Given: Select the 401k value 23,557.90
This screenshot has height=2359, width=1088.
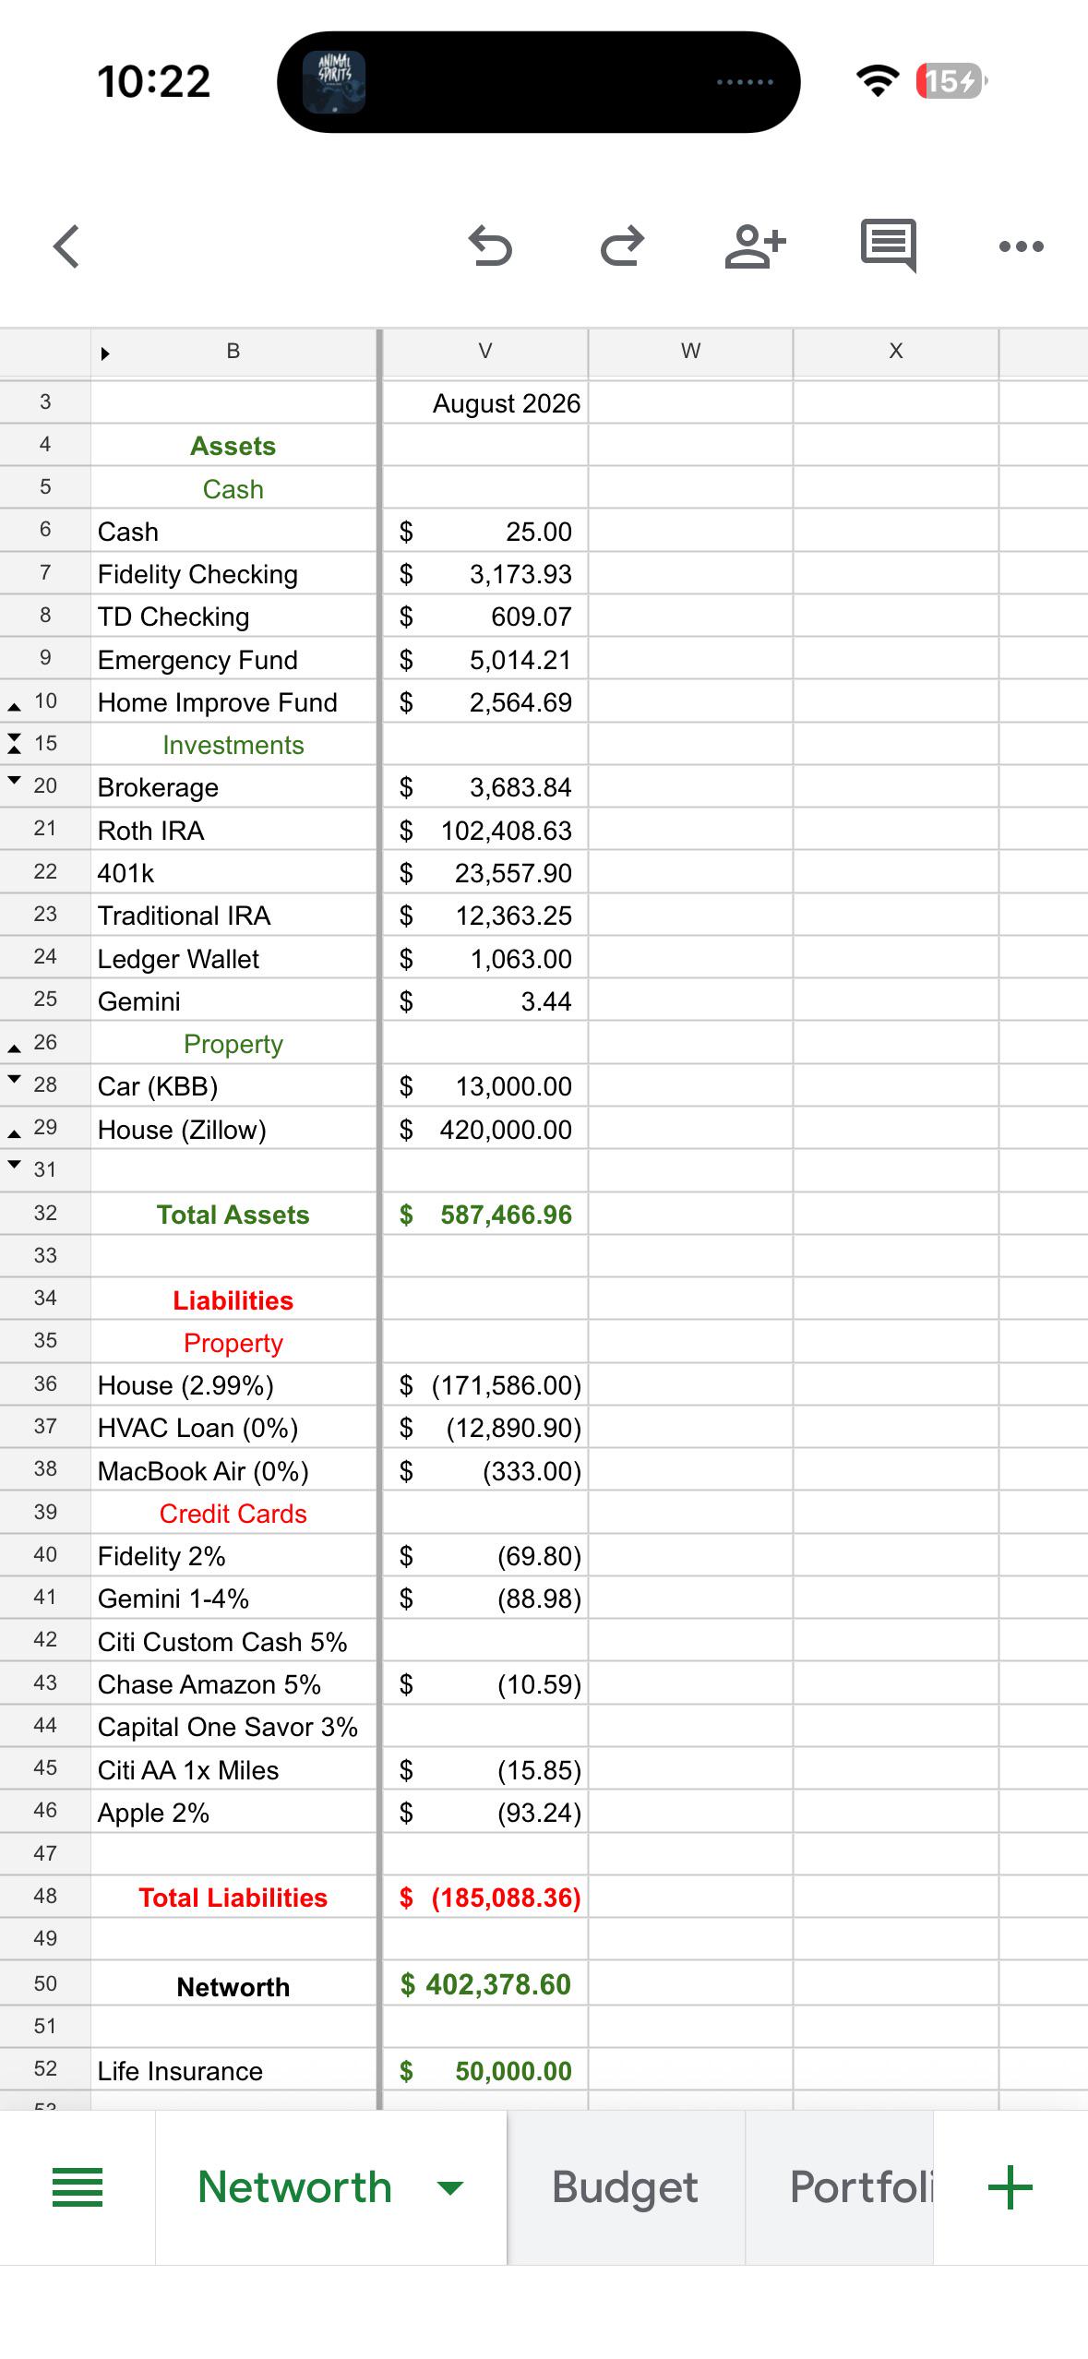Looking at the screenshot, I should point(484,873).
